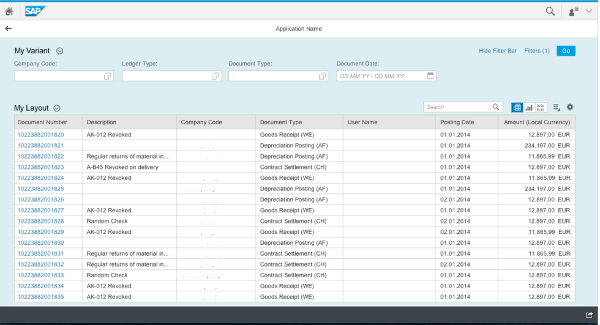Open the Document Date calendar picker
The height and width of the screenshot is (325, 600).
pyautogui.click(x=430, y=76)
